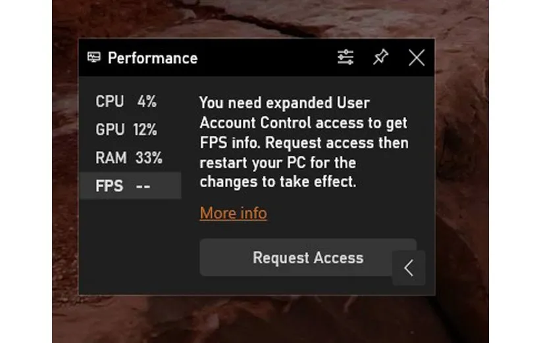The image size is (541, 343).
Task: Click empty title bar space beside Performance
Action: tap(263, 58)
